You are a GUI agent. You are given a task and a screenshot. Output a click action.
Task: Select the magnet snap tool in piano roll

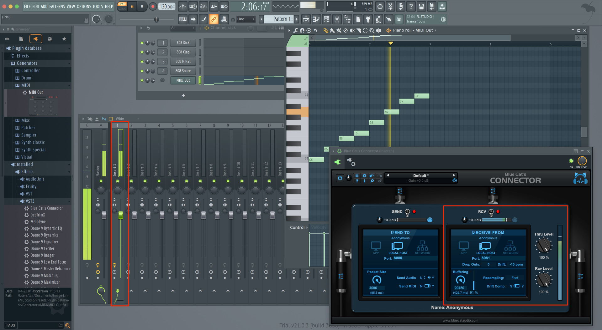click(x=302, y=30)
